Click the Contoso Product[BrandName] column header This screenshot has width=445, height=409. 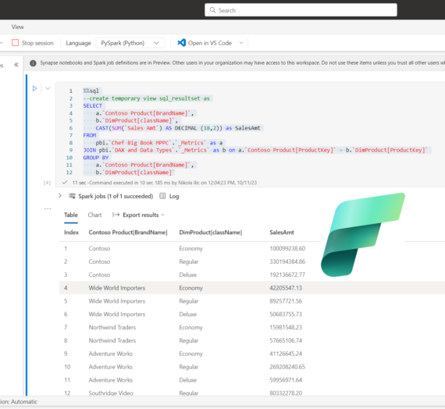(128, 233)
